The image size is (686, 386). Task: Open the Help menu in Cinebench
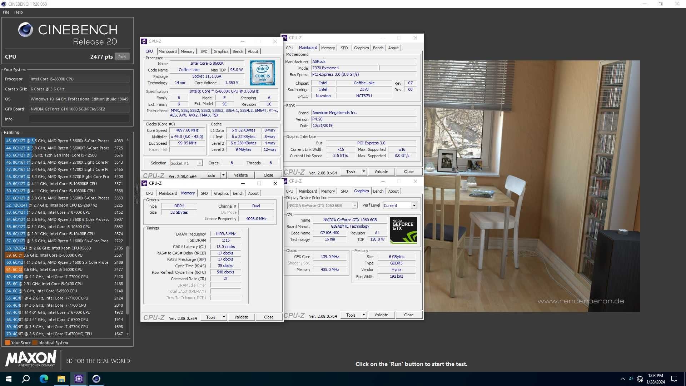click(x=19, y=12)
